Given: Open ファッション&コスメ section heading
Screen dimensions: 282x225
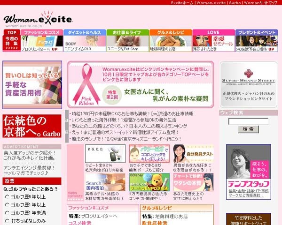Looking at the screenshot, I should (88, 208).
